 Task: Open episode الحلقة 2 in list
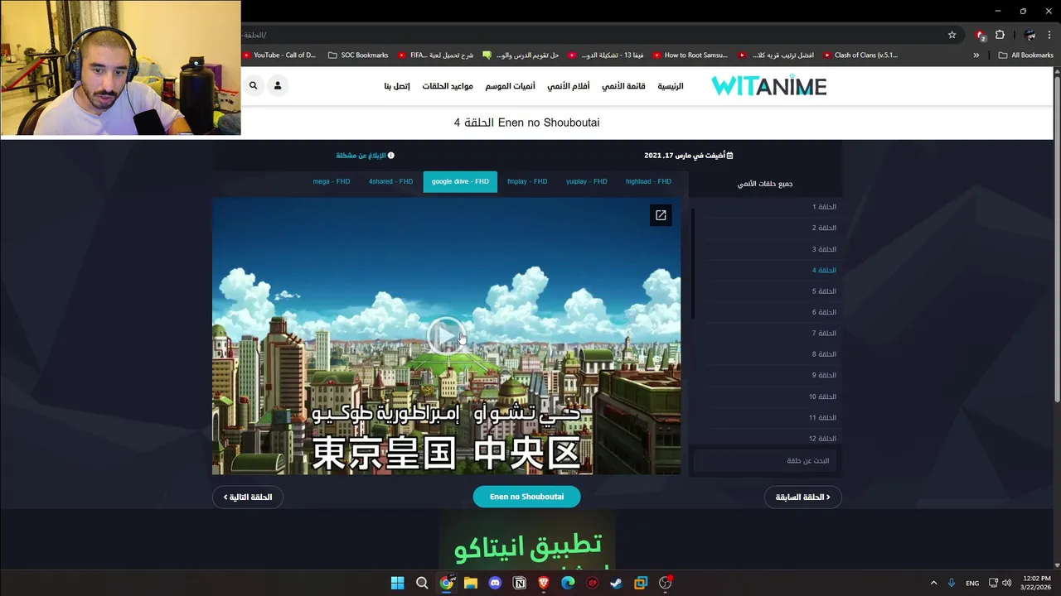point(824,228)
